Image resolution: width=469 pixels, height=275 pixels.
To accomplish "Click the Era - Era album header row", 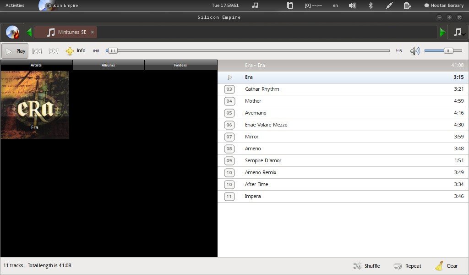I will coord(343,65).
